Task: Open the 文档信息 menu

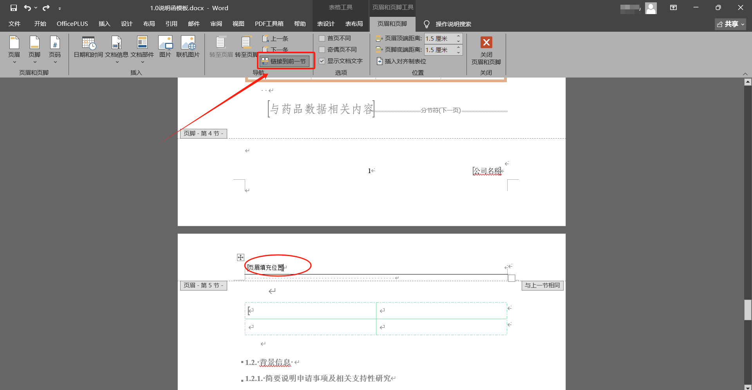Action: click(117, 50)
